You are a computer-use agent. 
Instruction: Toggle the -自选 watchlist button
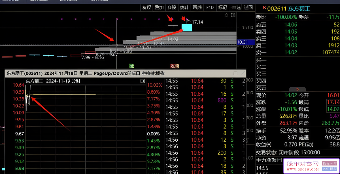[235, 8]
